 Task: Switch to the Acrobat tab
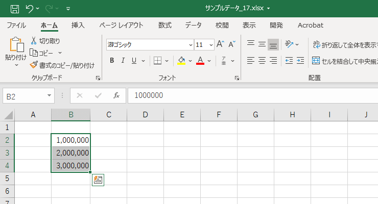pos(311,25)
